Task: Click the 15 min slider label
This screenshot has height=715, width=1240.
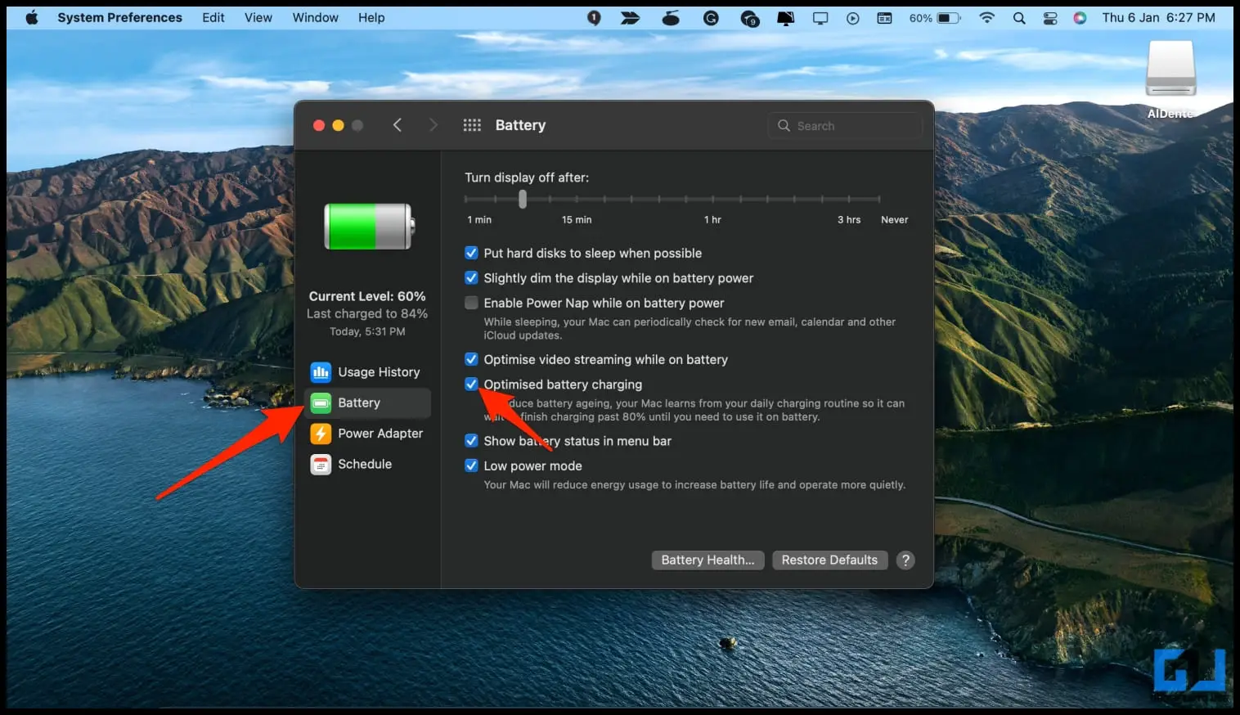Action: (x=577, y=219)
